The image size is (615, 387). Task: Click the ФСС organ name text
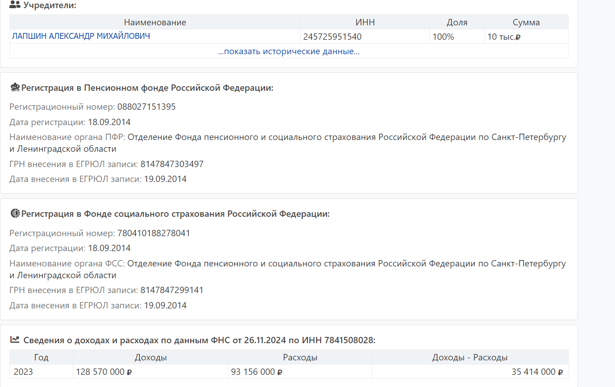coord(288,269)
